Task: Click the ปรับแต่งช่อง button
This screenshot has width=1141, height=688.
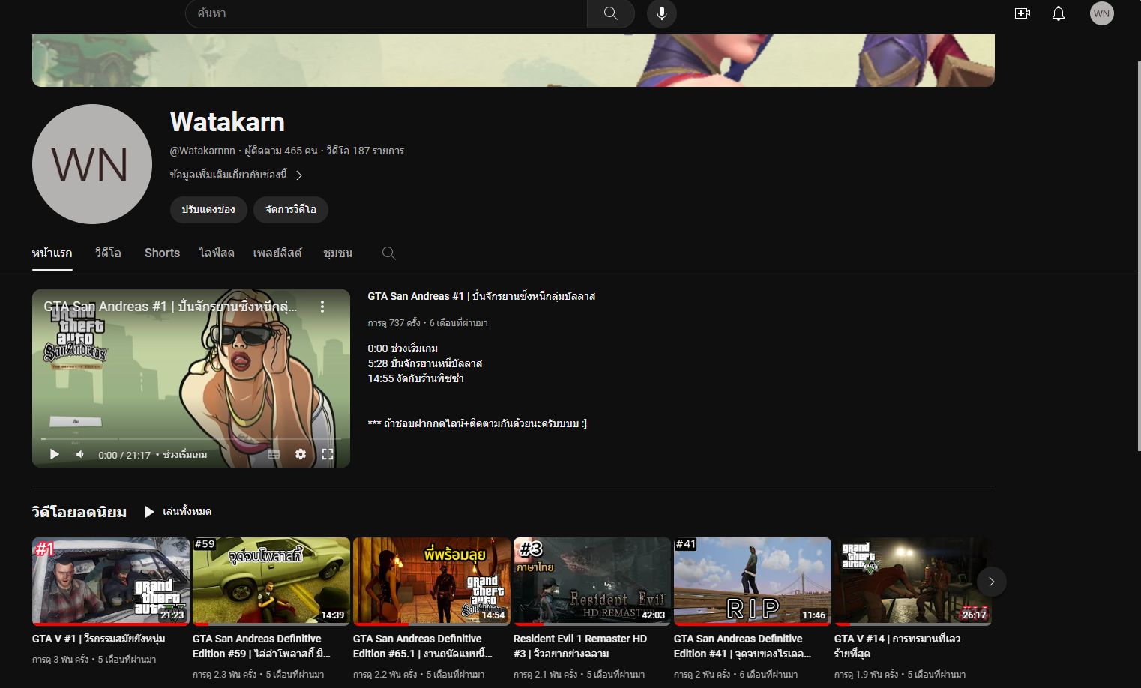Action: pos(208,209)
